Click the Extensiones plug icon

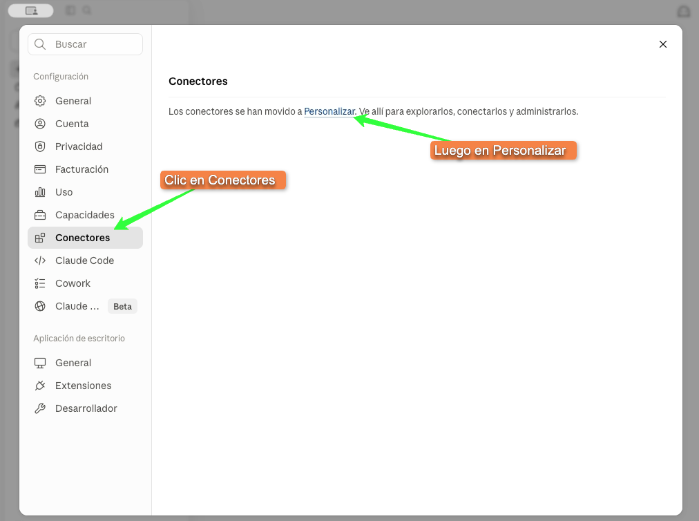[x=40, y=386]
